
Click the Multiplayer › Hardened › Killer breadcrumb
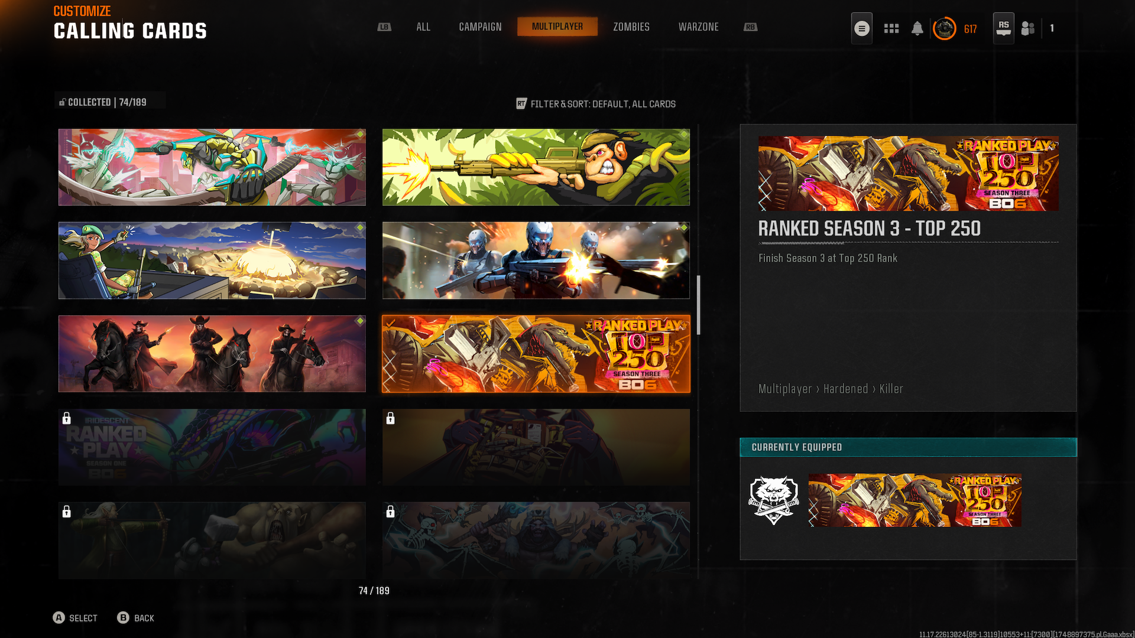(x=831, y=389)
